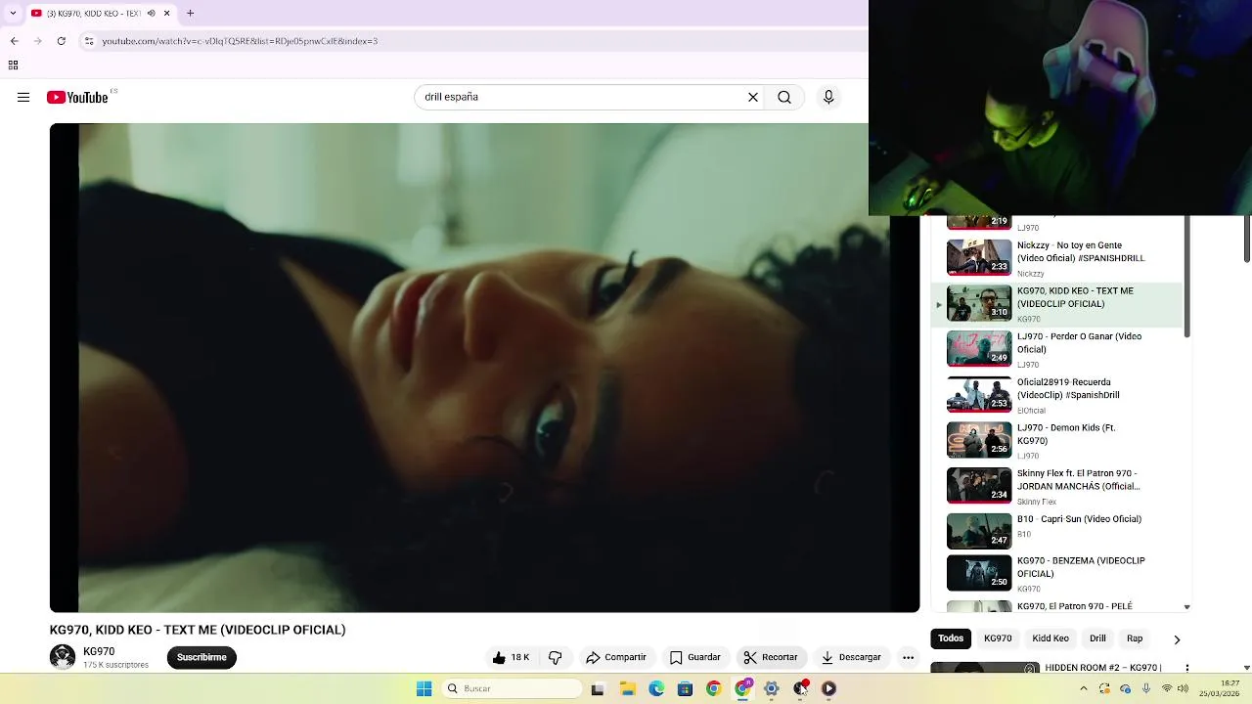Clear the search box with the X

point(753,97)
